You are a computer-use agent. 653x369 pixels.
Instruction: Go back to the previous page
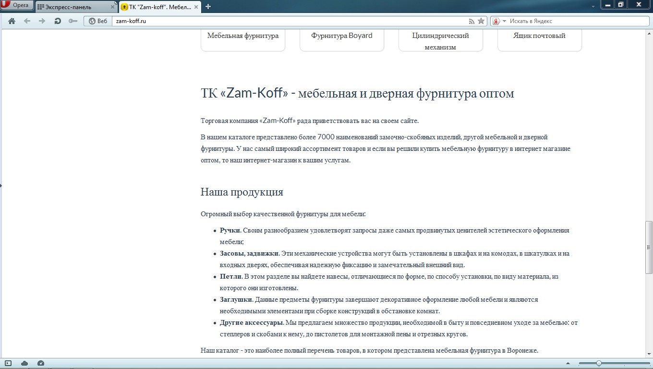[x=27, y=21]
